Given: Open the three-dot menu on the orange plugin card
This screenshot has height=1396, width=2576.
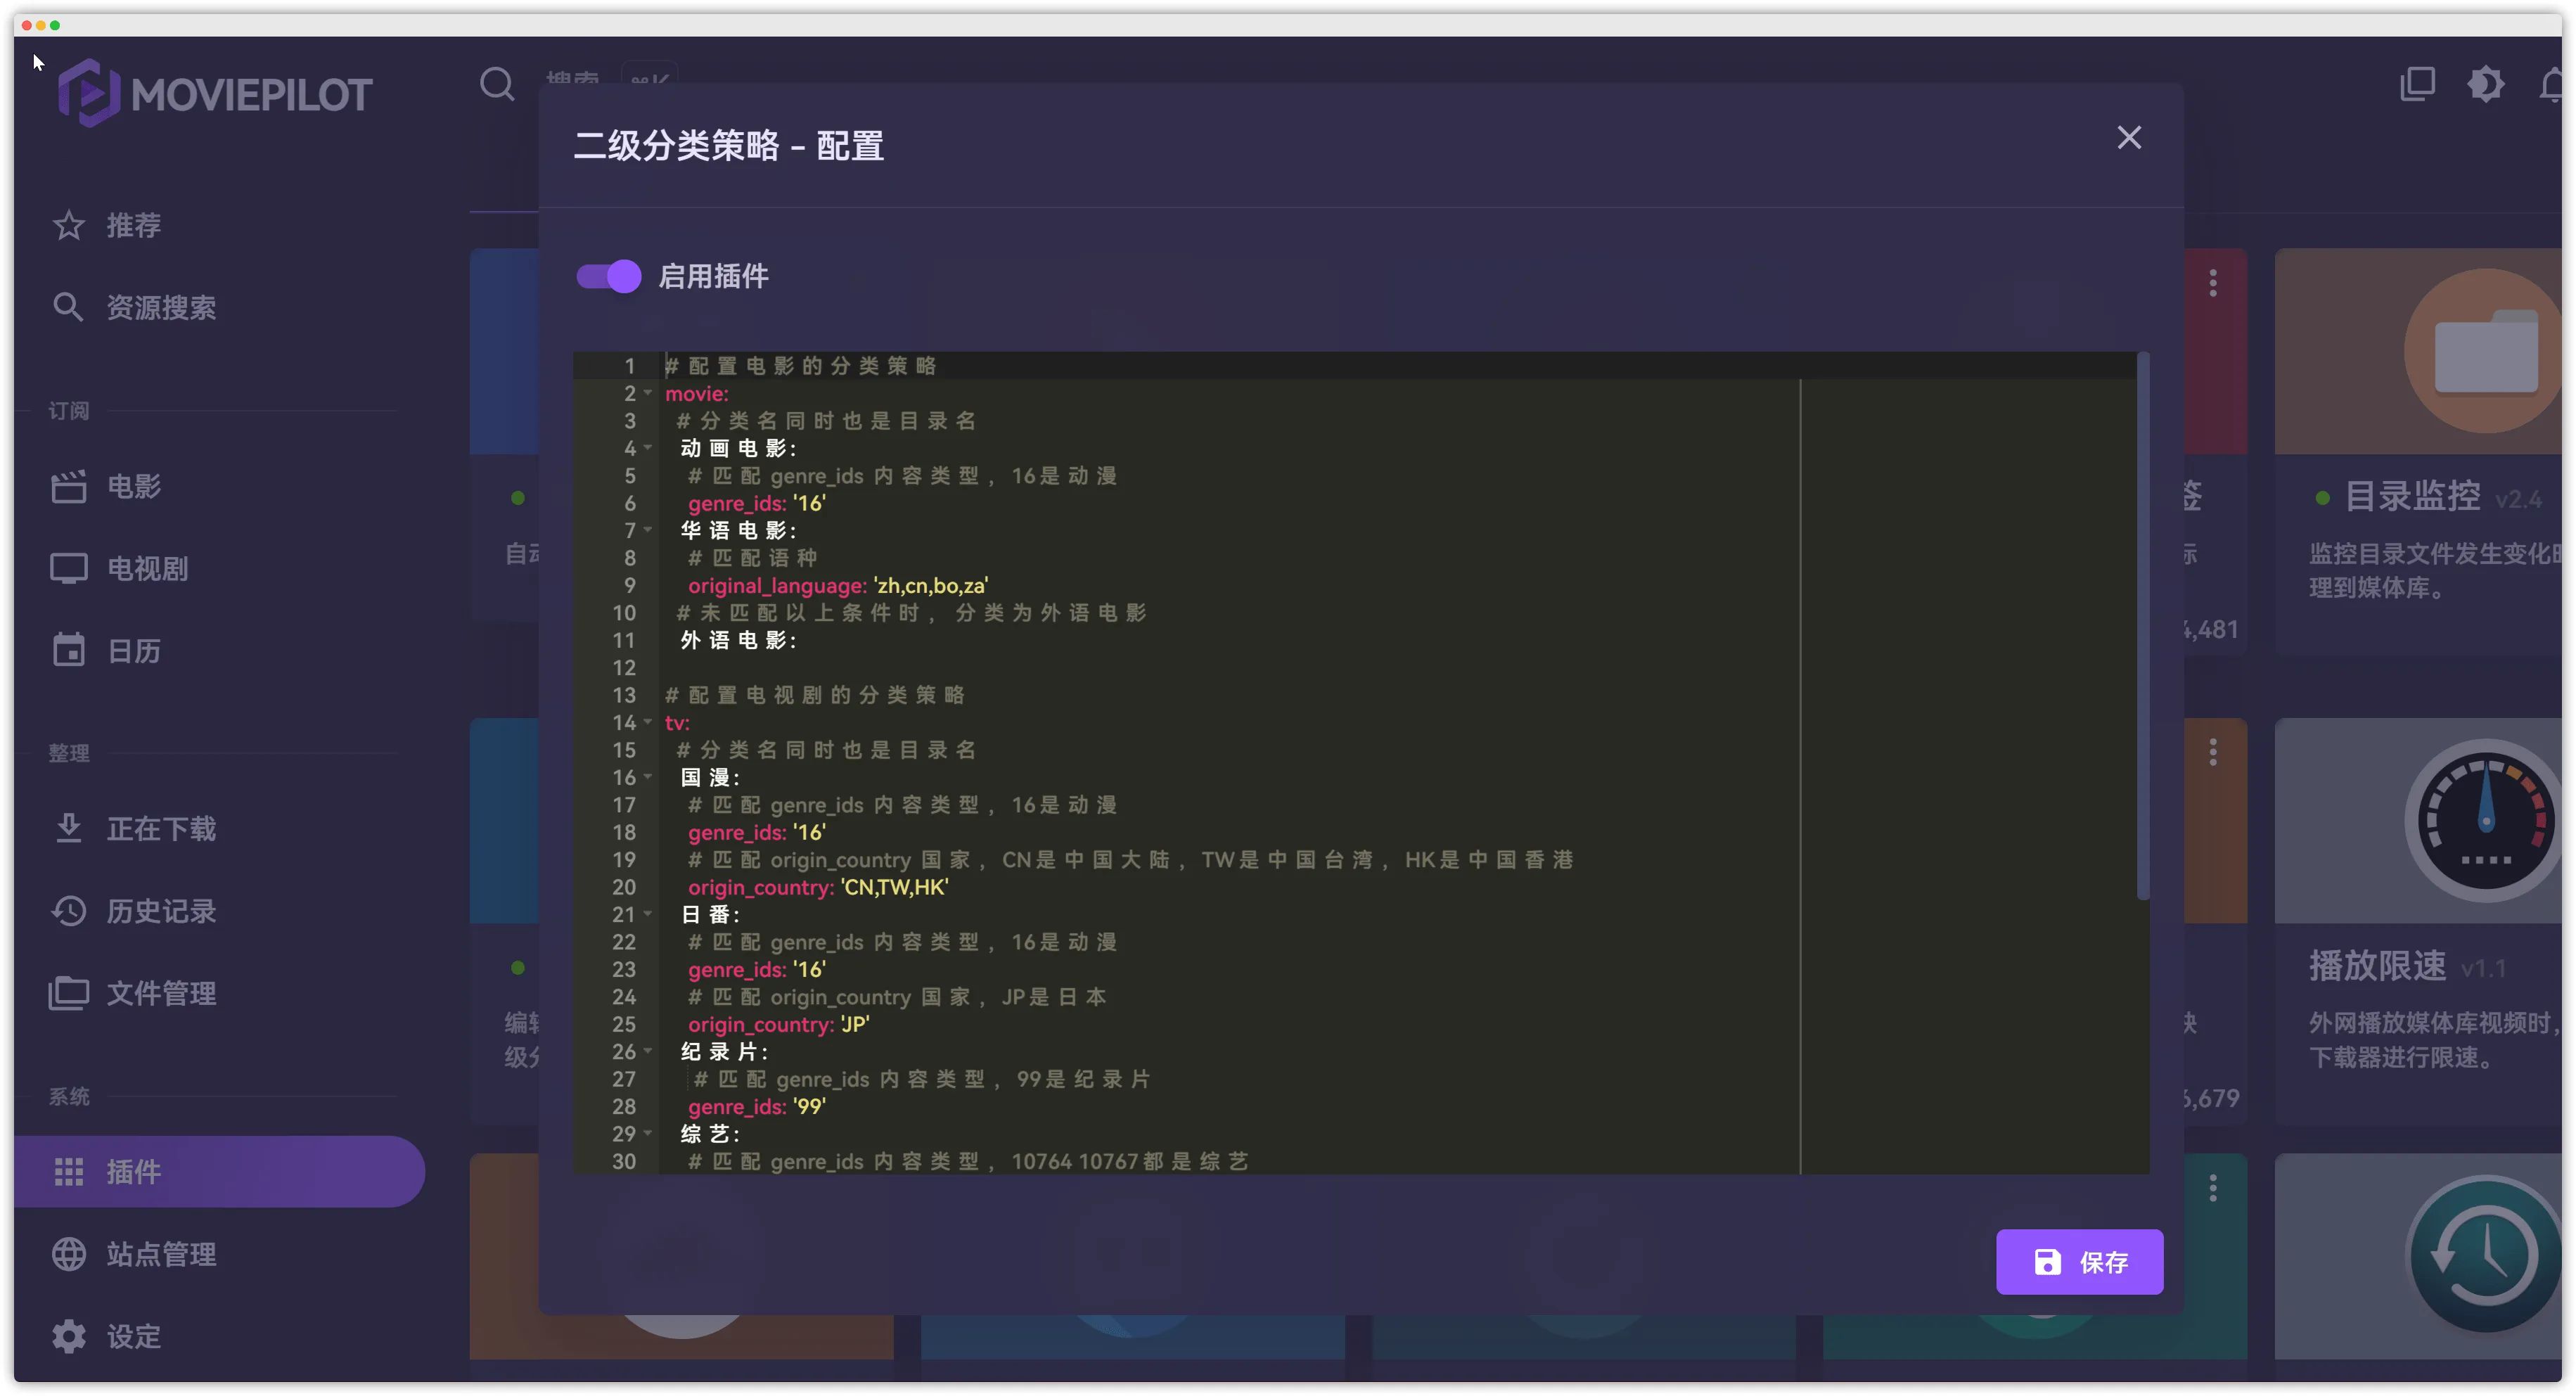Looking at the screenshot, I should pos(2213,752).
